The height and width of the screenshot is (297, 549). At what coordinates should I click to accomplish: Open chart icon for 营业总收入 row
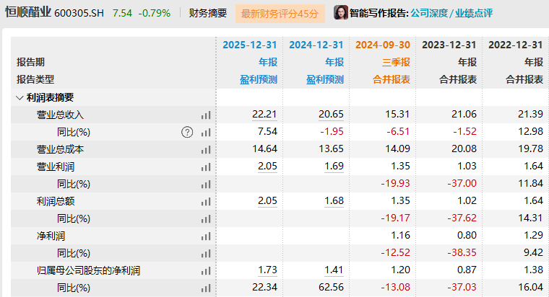(x=206, y=115)
